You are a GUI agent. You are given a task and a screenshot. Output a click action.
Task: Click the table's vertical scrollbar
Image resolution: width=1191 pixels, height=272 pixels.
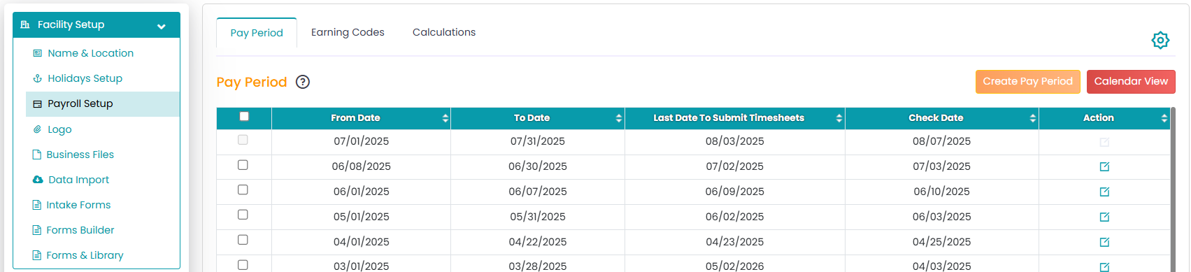coord(1173,189)
